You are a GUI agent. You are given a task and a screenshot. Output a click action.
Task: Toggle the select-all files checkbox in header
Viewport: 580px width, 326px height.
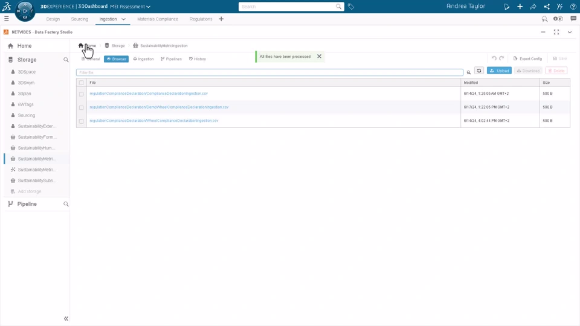click(x=82, y=83)
